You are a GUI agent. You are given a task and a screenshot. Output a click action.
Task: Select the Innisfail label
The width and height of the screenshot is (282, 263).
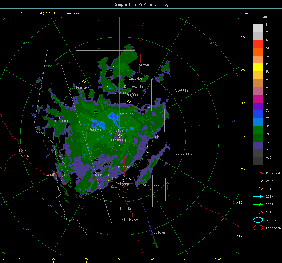coord(127,113)
